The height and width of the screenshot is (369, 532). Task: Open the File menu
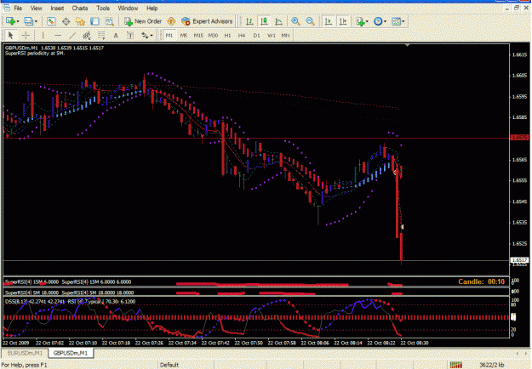18,9
